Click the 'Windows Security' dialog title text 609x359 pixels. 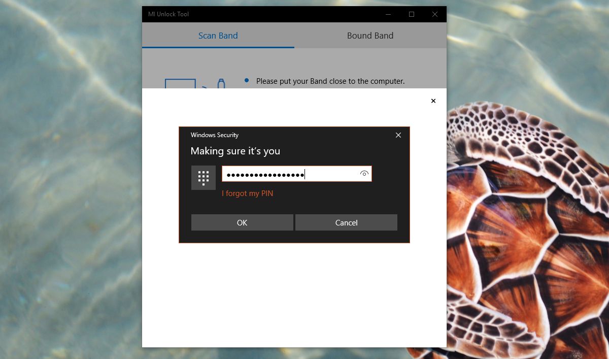pyautogui.click(x=215, y=135)
